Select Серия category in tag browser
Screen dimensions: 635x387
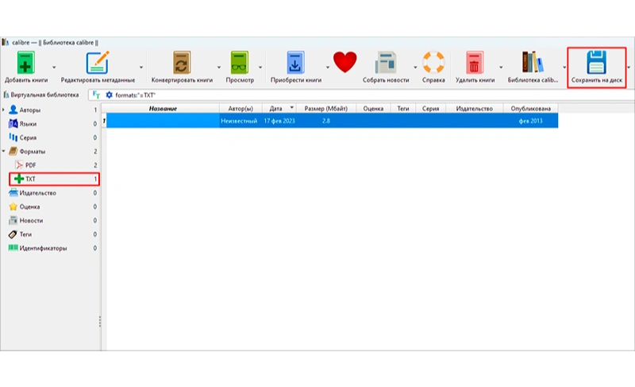28,137
